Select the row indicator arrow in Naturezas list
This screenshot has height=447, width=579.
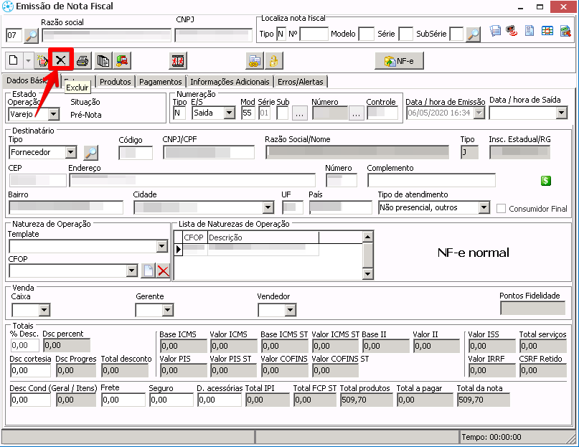click(179, 250)
